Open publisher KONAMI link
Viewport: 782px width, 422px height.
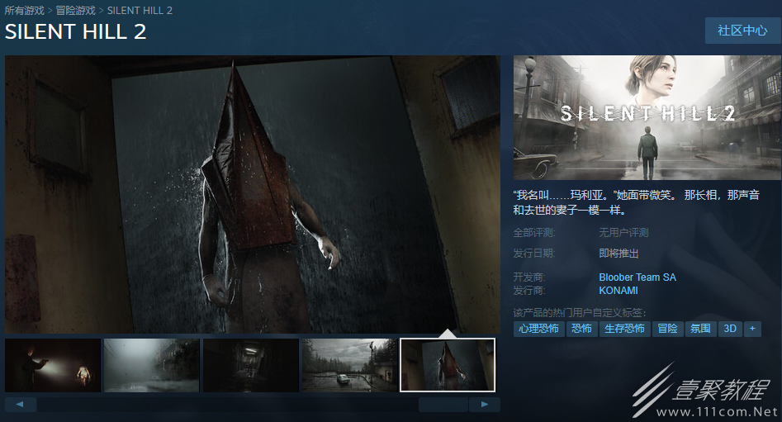618,291
